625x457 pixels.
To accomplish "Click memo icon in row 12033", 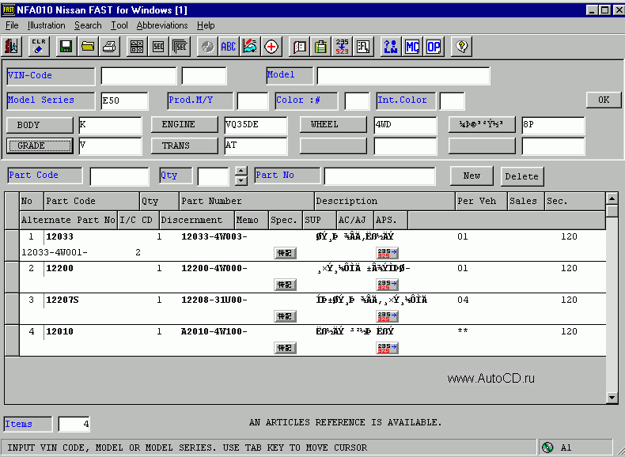I will [x=285, y=253].
